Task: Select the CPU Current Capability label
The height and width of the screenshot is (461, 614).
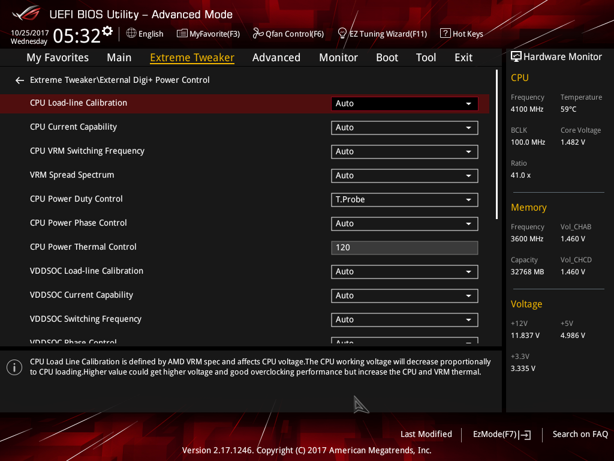Action: [x=73, y=127]
